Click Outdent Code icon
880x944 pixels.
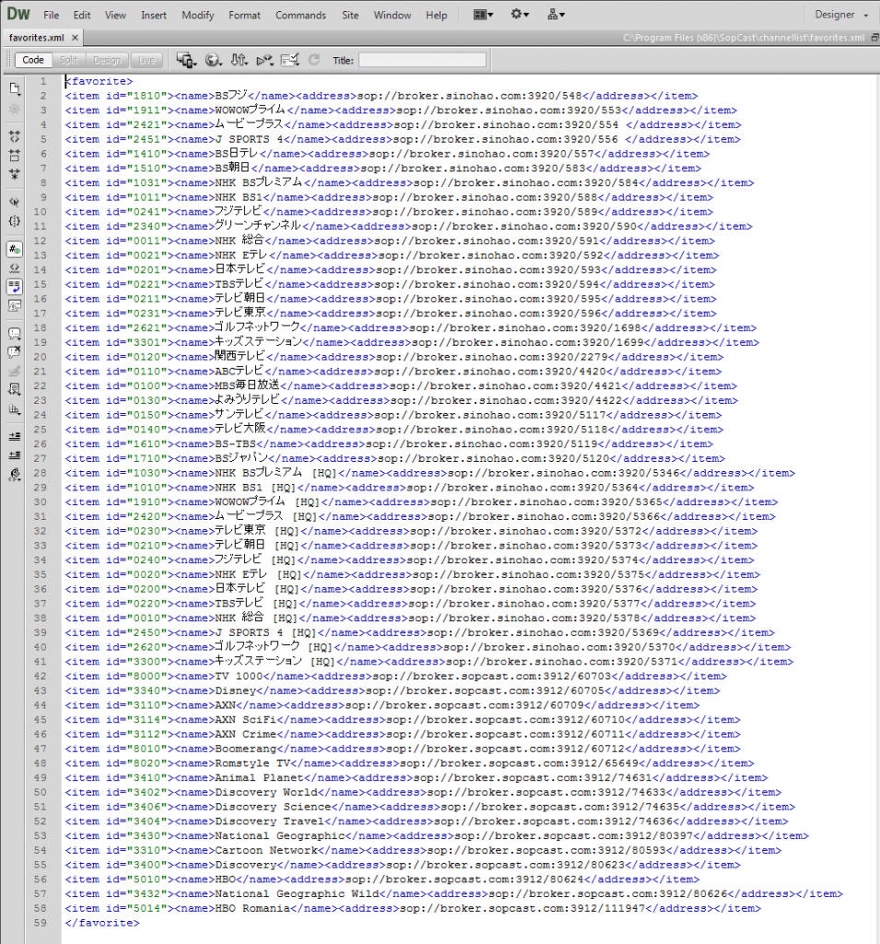tap(15, 454)
